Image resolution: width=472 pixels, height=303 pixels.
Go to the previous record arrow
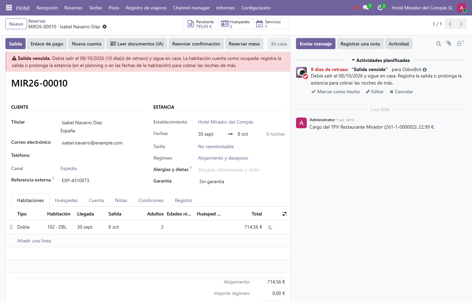450,24
